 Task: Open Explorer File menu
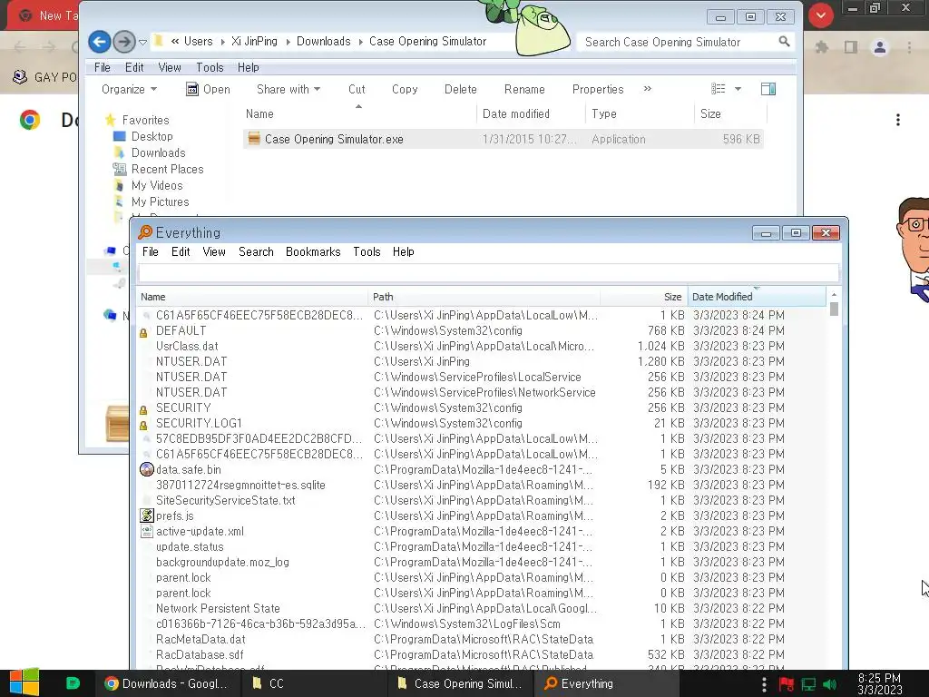pyautogui.click(x=103, y=67)
